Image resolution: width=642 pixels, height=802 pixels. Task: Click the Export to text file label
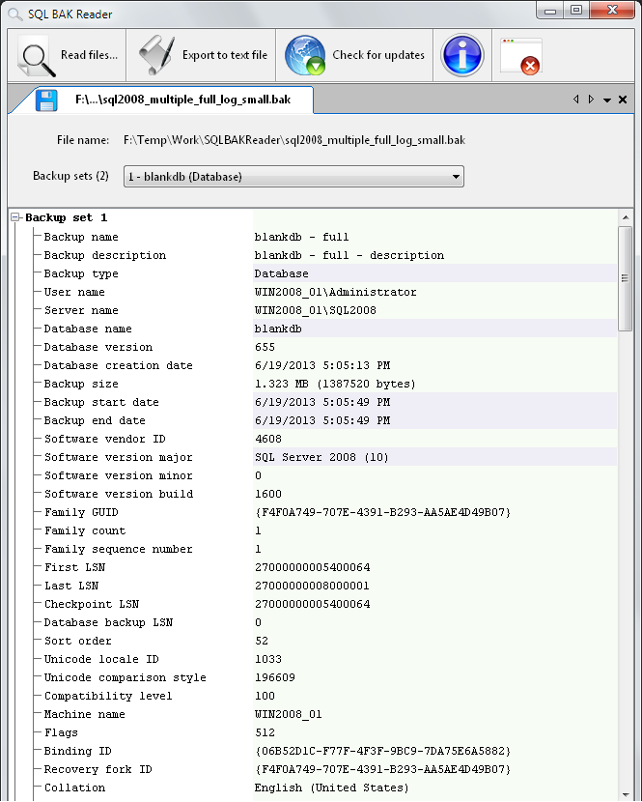pos(225,55)
